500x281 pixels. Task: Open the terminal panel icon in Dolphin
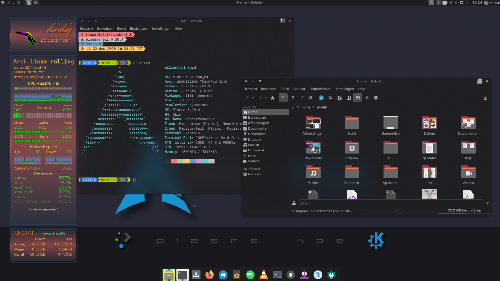coord(376,98)
